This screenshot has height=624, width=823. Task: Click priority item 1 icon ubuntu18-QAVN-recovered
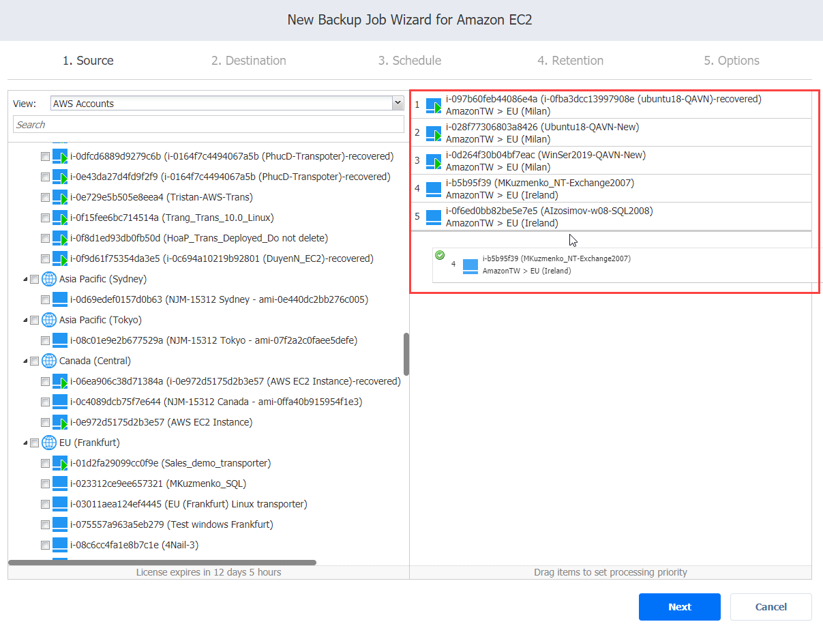434,106
